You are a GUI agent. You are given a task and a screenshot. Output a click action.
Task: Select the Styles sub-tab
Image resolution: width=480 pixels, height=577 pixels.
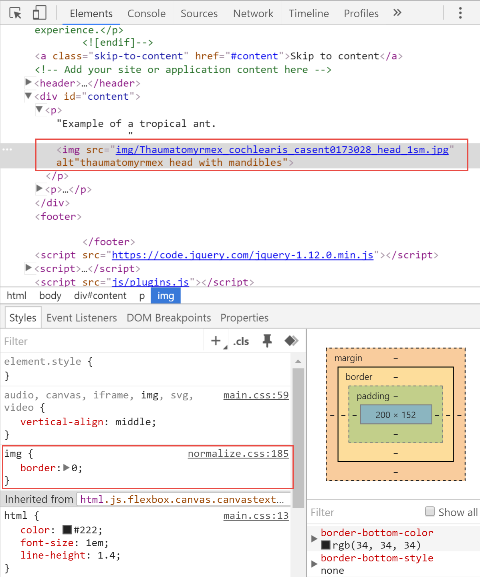coord(23,318)
